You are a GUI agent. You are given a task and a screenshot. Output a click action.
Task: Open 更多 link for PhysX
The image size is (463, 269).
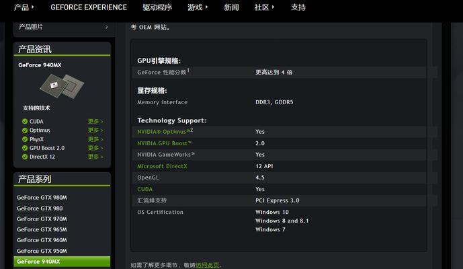click(x=95, y=139)
